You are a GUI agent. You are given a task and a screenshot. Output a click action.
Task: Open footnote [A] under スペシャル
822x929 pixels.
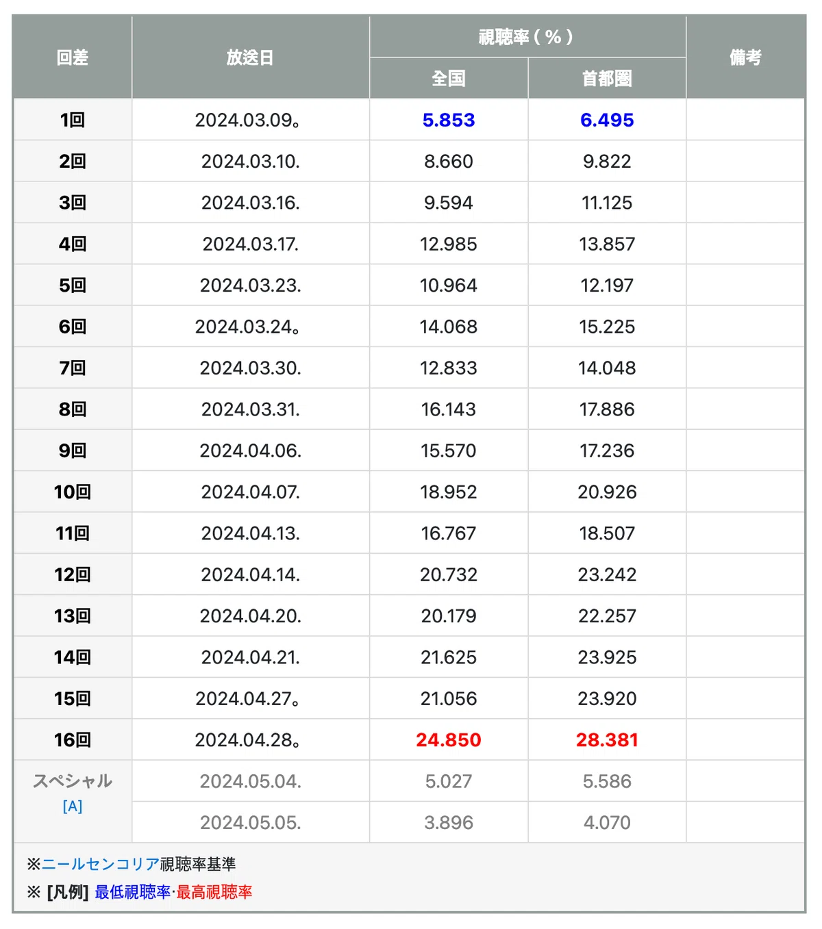(x=73, y=806)
